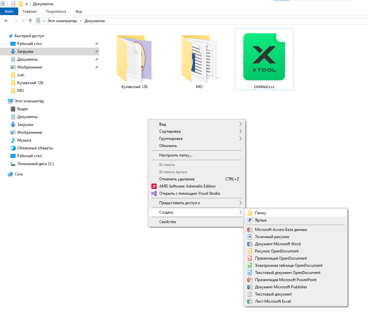Create Текстовый документ OpenDocument
This screenshot has width=368, height=318.
coord(296,273)
